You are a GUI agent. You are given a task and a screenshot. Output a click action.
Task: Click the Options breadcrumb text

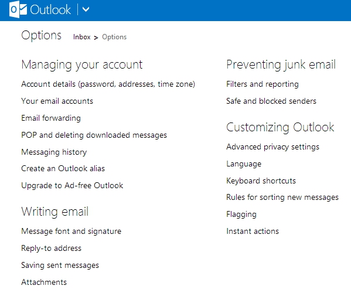[114, 37]
